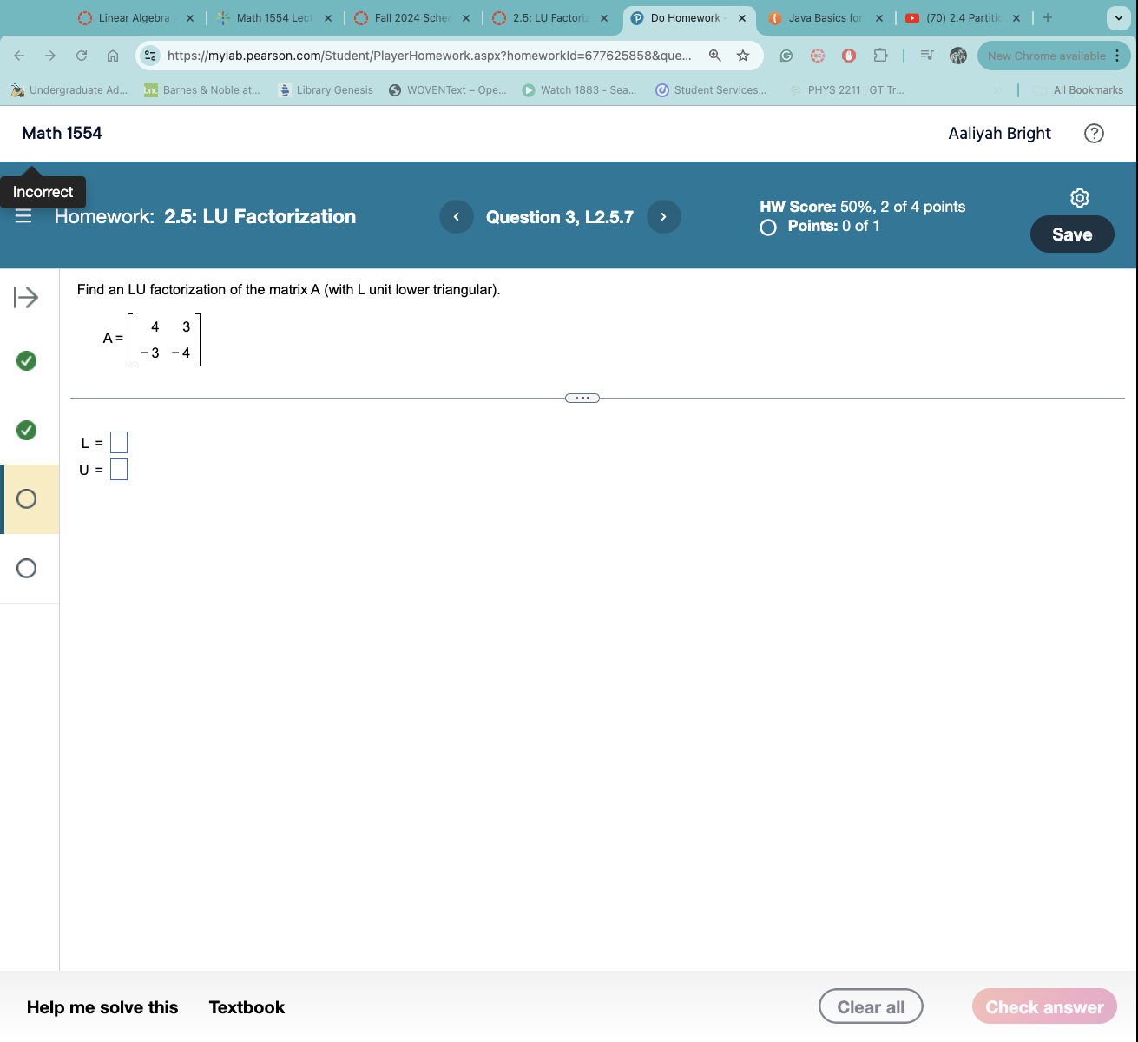Screen dimensions: 1138x1042
Task: Click the site info icon in address bar
Action: click(x=151, y=56)
